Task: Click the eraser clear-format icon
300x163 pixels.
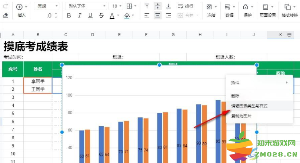Action: 5,16
